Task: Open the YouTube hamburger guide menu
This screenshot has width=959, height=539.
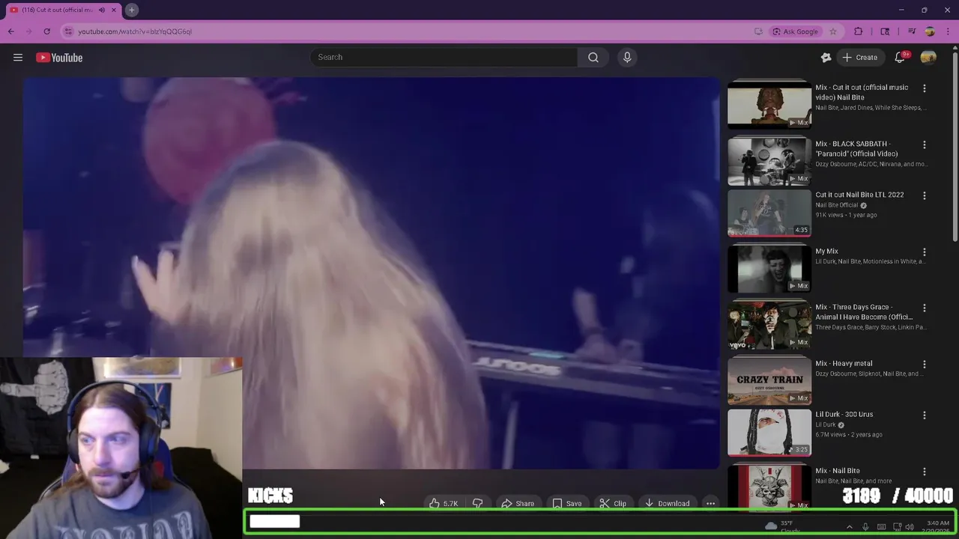Action: (x=18, y=58)
